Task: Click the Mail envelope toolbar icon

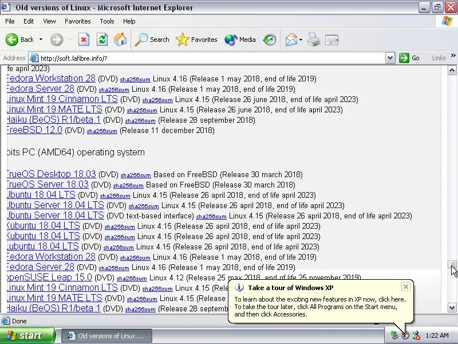Action: point(291,40)
